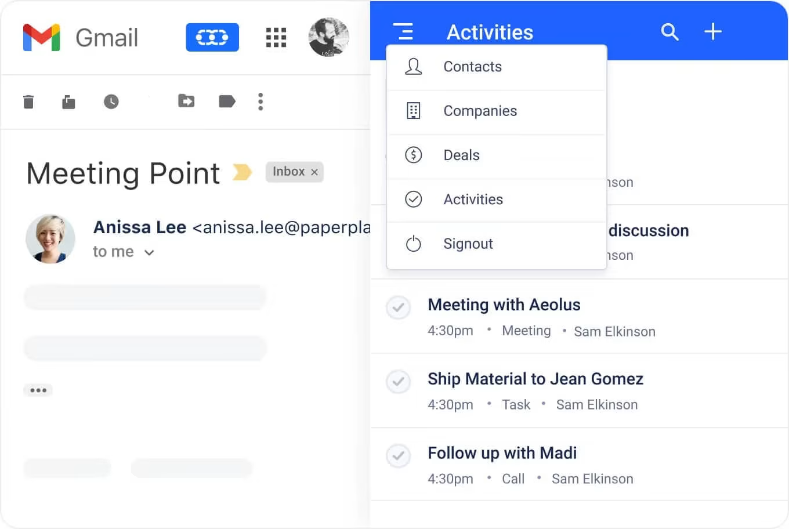Click the 4:30pm time of Ship Material row

tap(450, 405)
